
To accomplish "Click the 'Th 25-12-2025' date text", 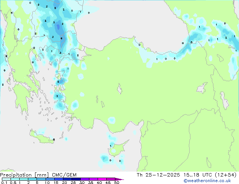I will 158,175.
